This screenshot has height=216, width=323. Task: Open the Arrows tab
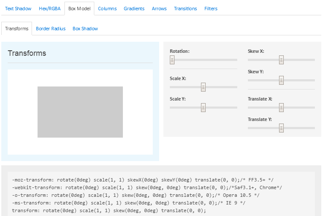[x=159, y=9]
